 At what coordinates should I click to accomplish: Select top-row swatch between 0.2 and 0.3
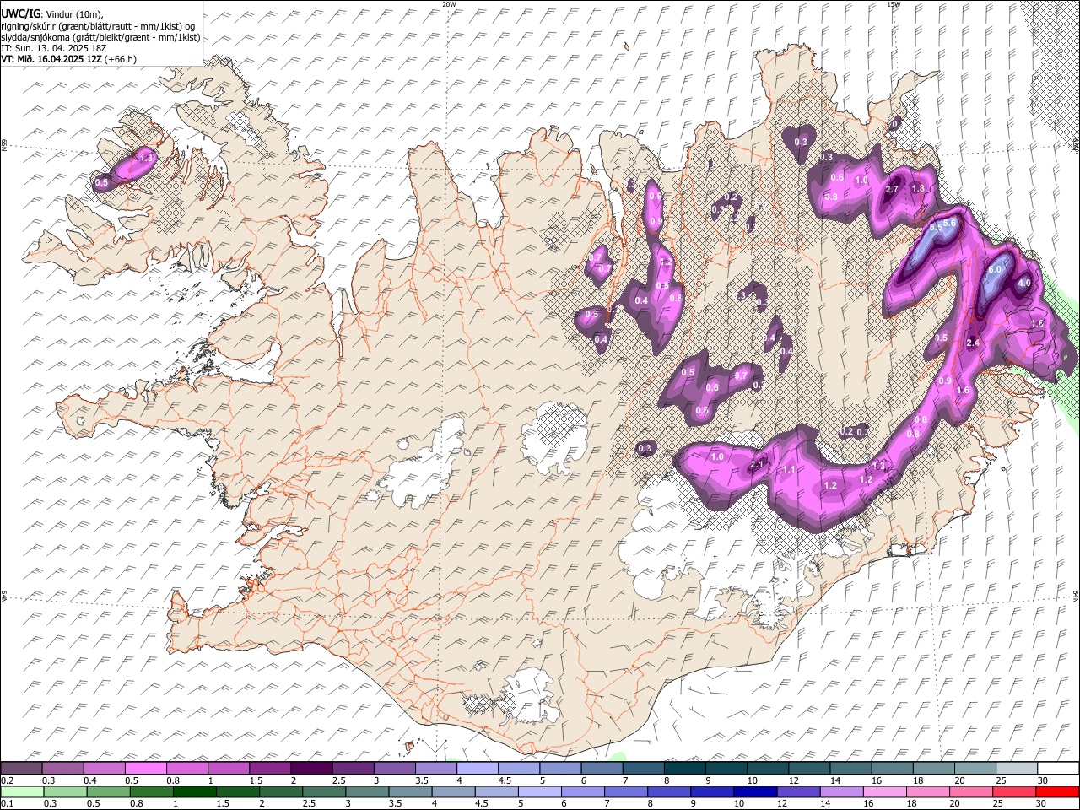click(21, 769)
